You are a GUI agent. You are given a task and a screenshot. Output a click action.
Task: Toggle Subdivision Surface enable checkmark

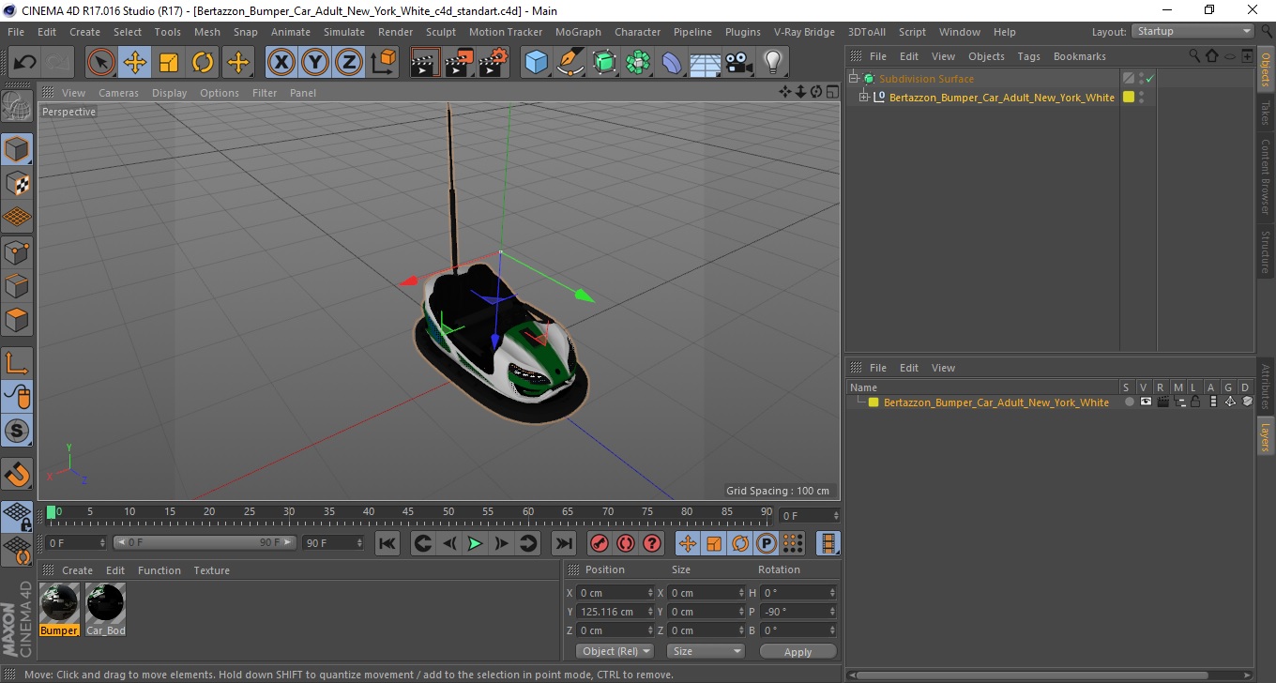pyautogui.click(x=1149, y=79)
